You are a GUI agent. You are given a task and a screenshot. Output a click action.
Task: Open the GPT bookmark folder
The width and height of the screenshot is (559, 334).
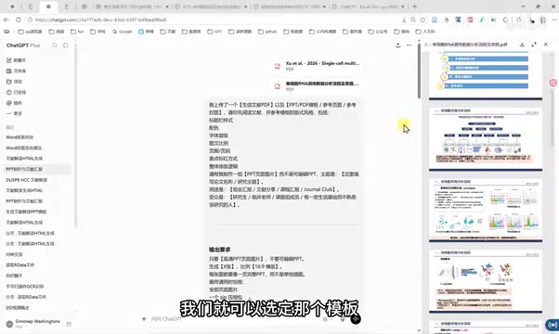pyautogui.click(x=214, y=32)
